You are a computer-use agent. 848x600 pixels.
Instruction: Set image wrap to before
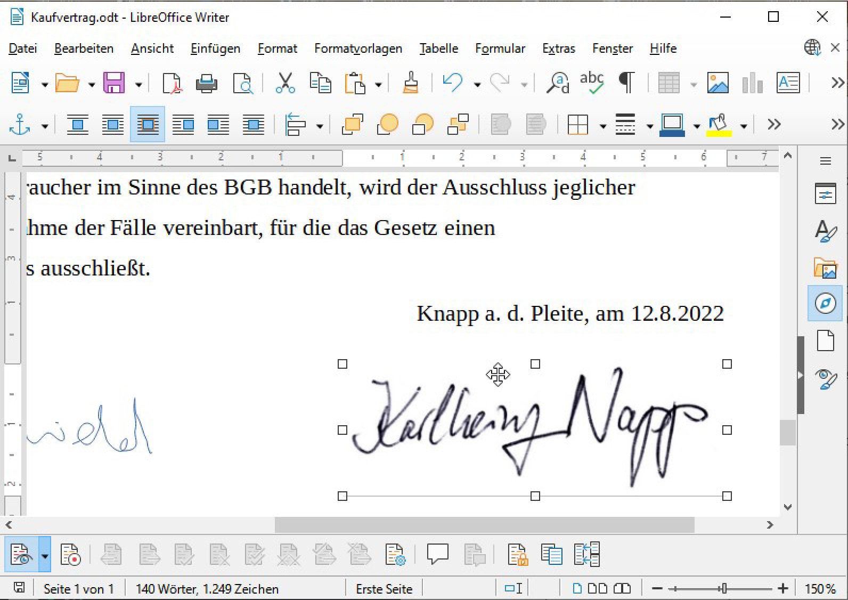[x=183, y=125]
